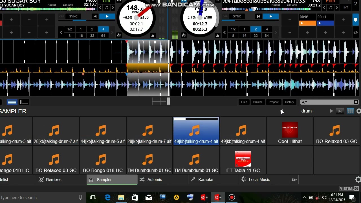
Task: Select 16-beat loop on left deck
Action: [81, 36]
